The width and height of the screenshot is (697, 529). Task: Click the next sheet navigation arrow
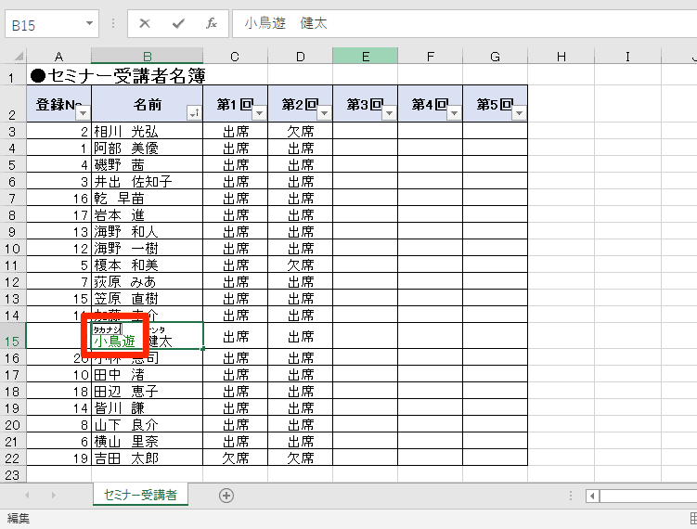[x=53, y=496]
